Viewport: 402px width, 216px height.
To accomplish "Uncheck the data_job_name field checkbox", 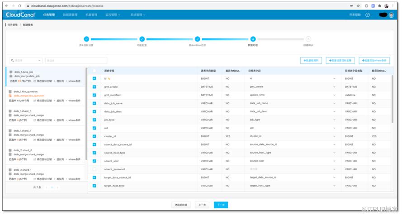I will 95,103.
